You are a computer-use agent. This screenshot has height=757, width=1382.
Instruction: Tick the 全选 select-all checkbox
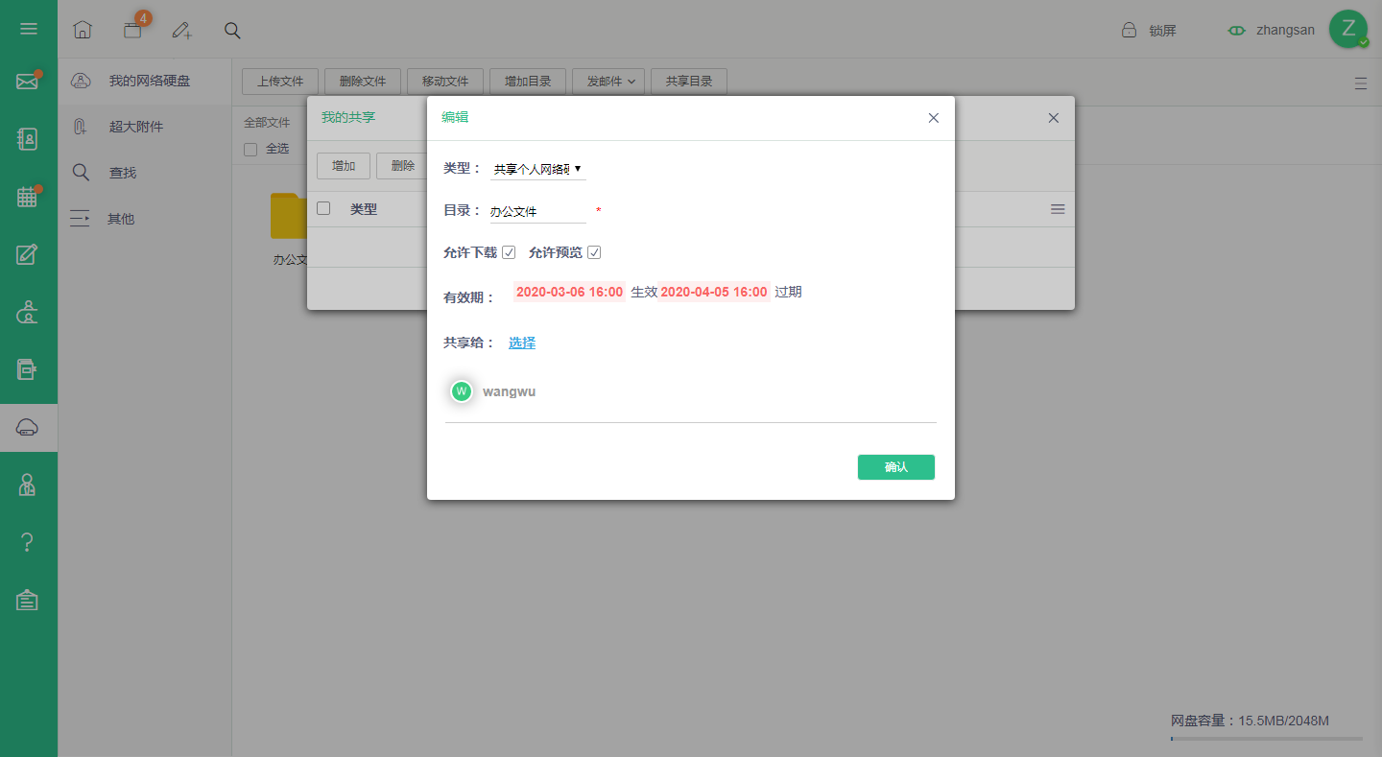click(x=250, y=149)
